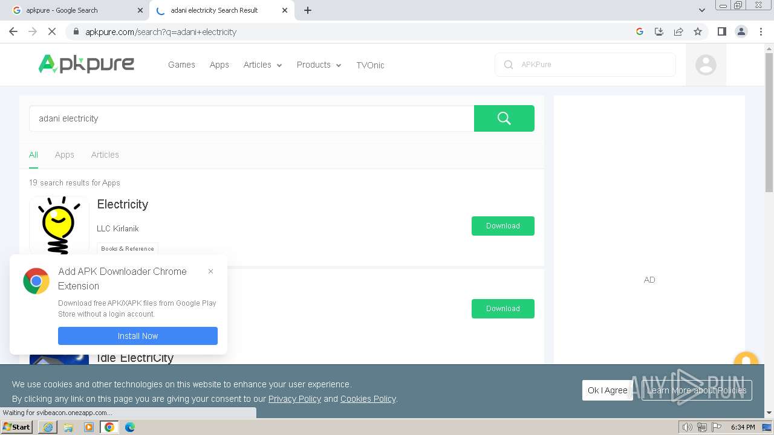This screenshot has height=435, width=774.
Task: Open the Apps navigation menu
Action: pyautogui.click(x=219, y=65)
